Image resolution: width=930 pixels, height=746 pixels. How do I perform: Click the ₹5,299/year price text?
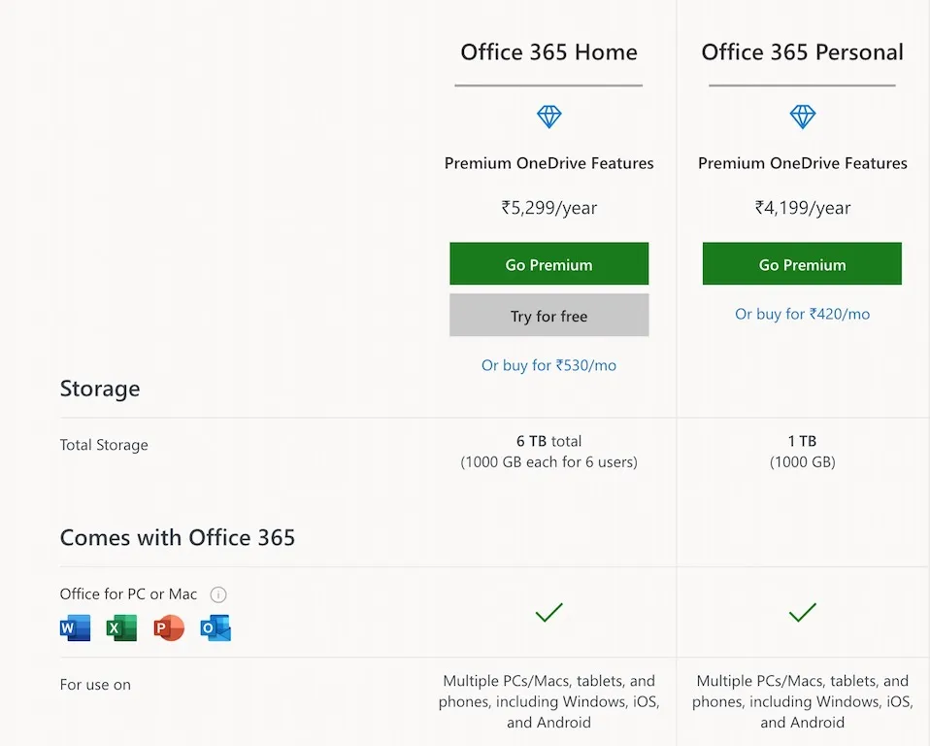coord(549,208)
